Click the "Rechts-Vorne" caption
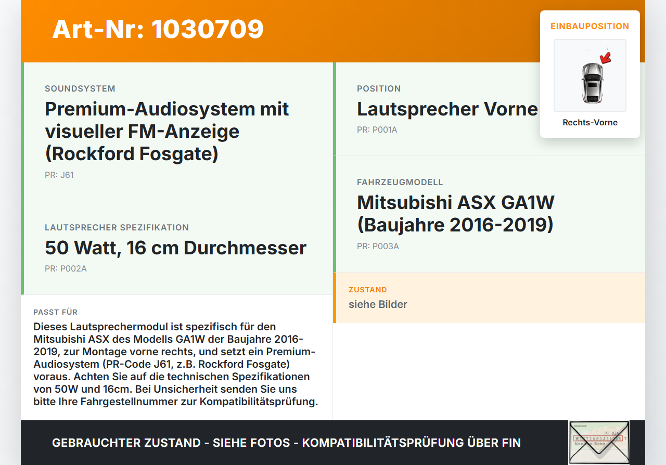Image resolution: width=666 pixels, height=465 pixels. [590, 123]
